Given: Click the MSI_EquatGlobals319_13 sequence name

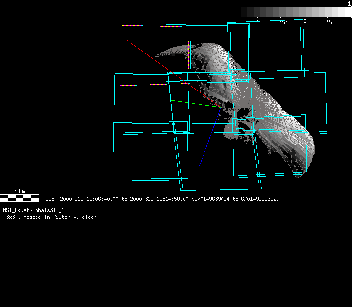Looking at the screenshot, I should tap(35, 210).
